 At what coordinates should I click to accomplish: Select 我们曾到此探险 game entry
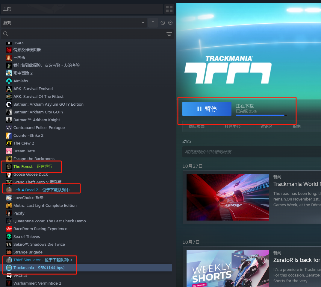(46, 65)
